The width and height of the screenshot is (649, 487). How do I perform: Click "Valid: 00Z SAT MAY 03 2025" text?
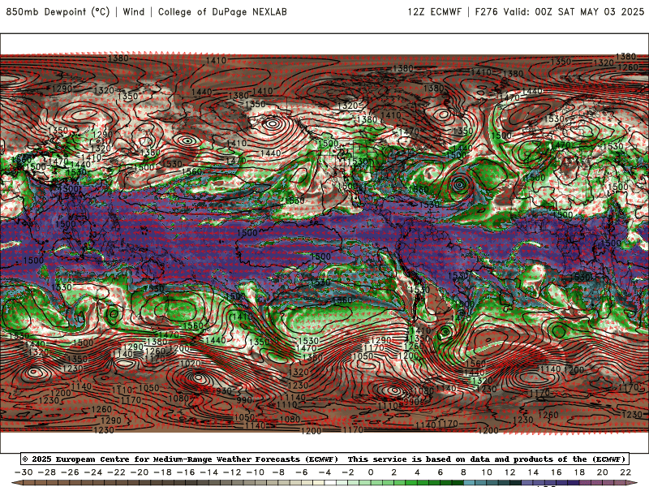pyautogui.click(x=574, y=12)
